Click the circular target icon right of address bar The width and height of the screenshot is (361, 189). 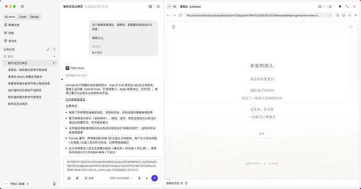pos(337,15)
